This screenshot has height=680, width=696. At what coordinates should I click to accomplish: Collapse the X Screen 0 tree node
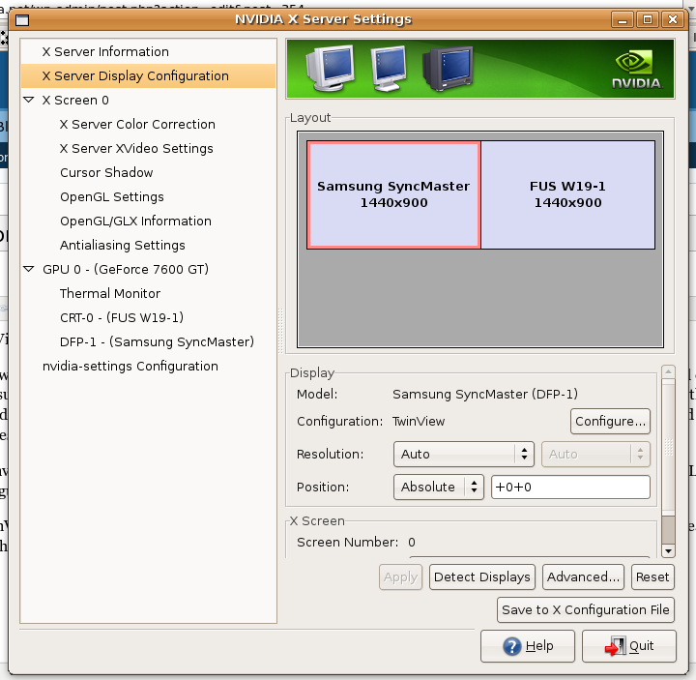29,100
